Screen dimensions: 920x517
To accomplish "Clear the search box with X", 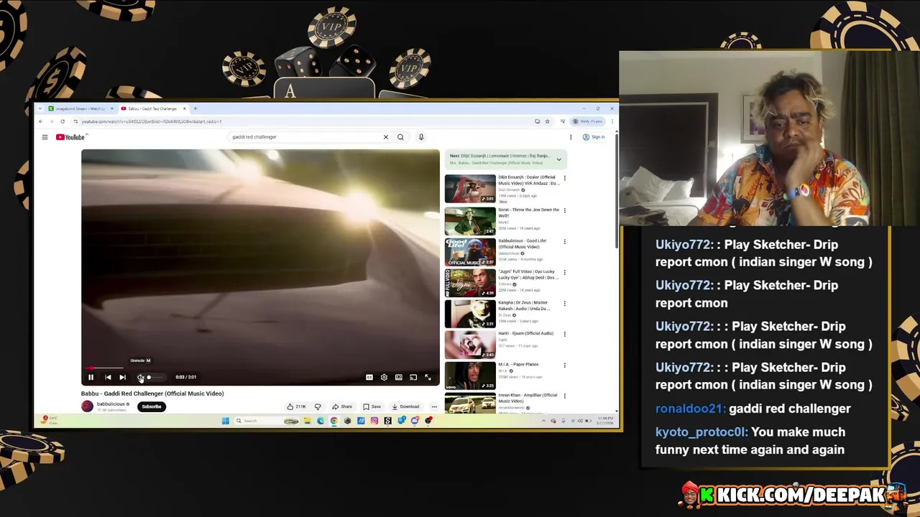I will tap(385, 137).
